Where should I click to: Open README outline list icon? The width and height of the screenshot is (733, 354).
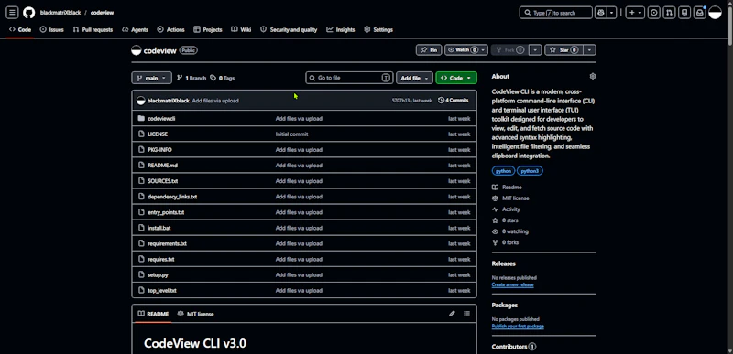pos(466,314)
